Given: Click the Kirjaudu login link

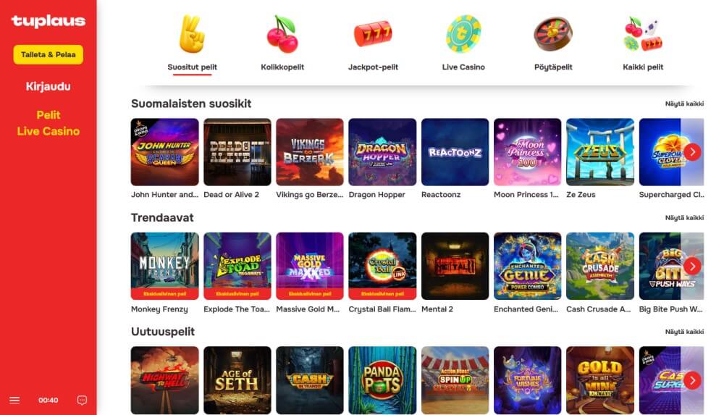Looking at the screenshot, I should coord(49,86).
